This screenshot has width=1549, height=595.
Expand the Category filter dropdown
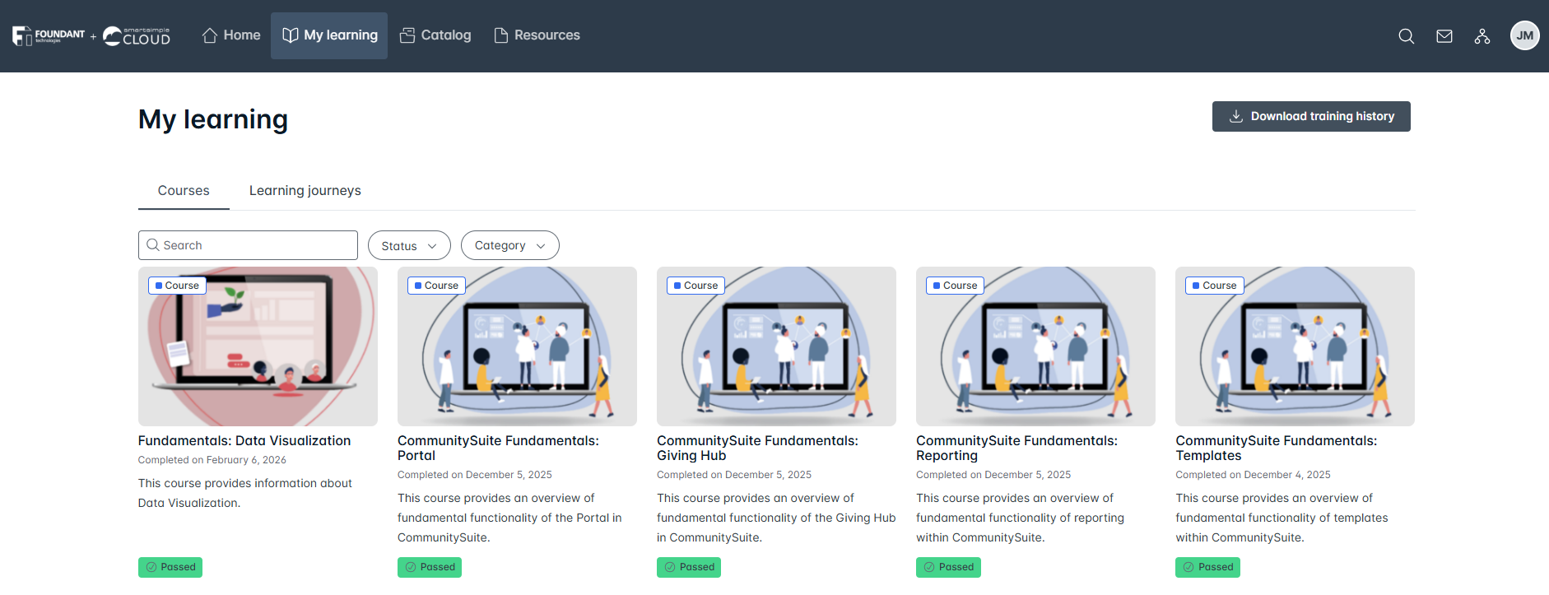tap(510, 245)
